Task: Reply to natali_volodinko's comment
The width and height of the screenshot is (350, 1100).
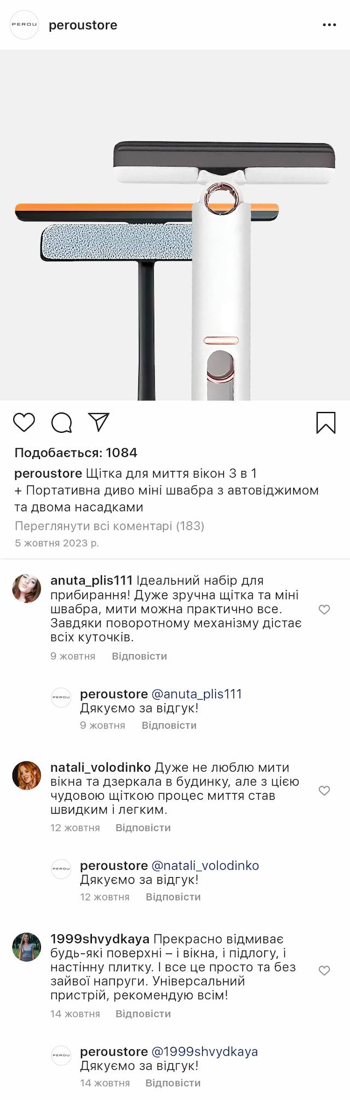Action: 143,828
